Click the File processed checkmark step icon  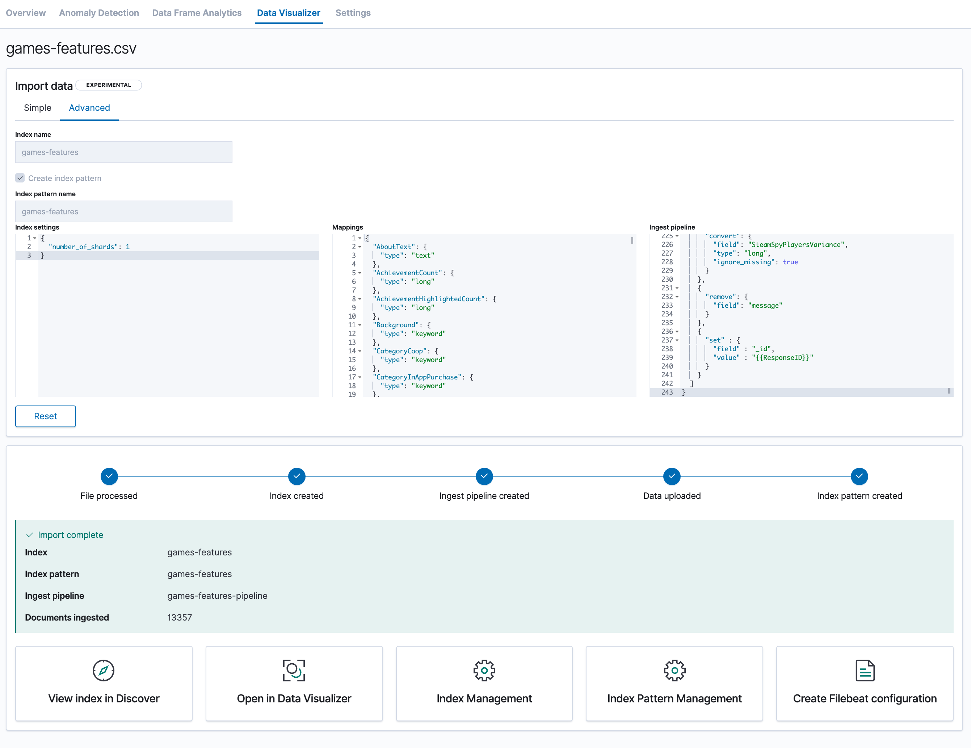click(x=109, y=476)
